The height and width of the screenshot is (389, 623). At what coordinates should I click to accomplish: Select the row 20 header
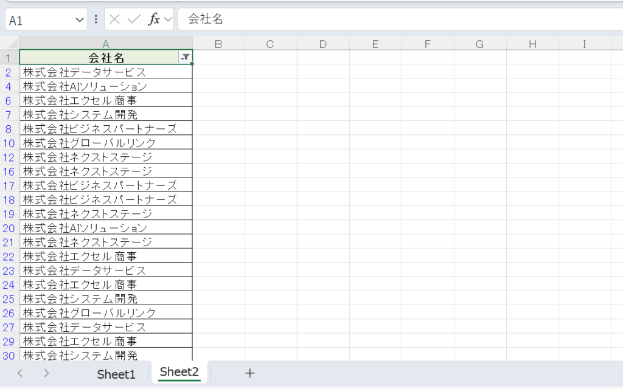tap(9, 229)
